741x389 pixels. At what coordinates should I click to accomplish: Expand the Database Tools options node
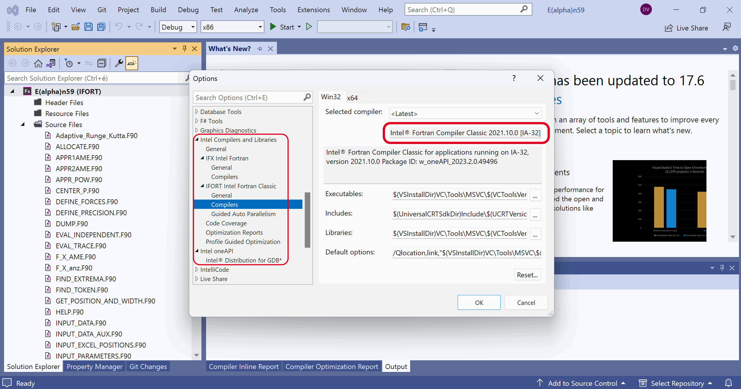197,112
